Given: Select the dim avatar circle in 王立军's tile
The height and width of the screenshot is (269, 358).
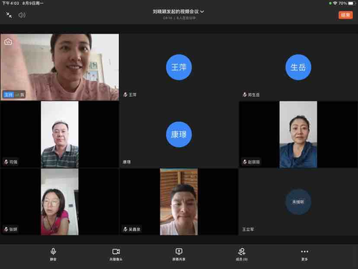Looking at the screenshot, I should click(x=299, y=202).
